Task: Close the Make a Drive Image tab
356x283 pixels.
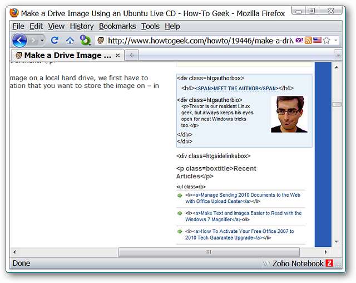Action: point(117,55)
